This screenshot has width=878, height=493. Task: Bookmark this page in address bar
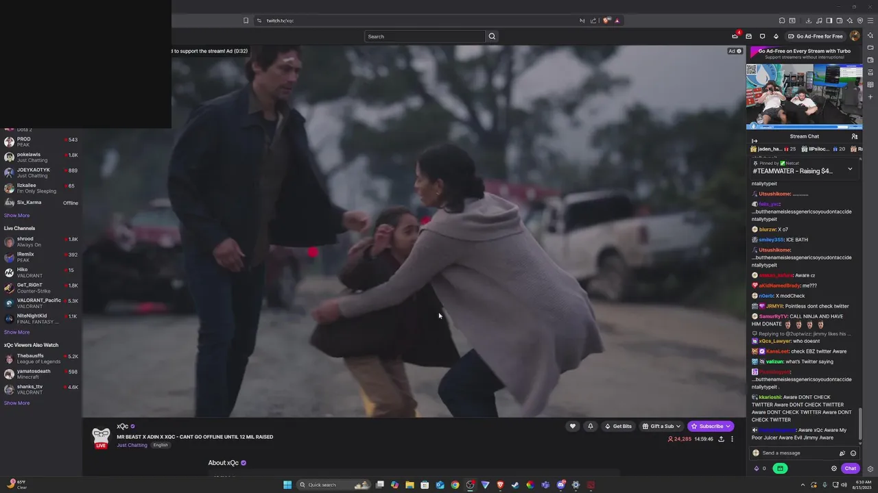pos(246,21)
